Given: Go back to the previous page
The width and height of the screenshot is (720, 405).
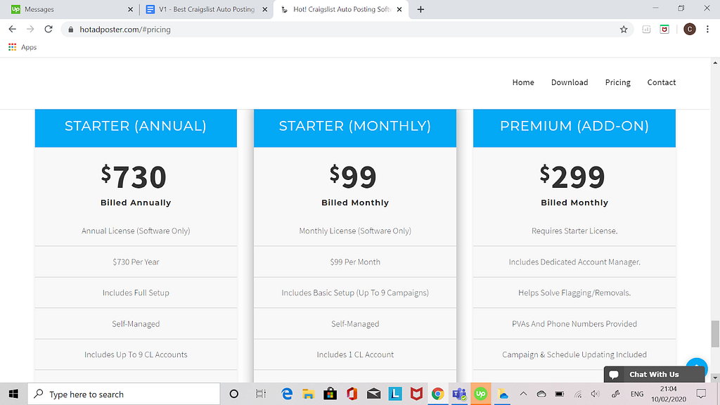Looking at the screenshot, I should click(13, 30).
